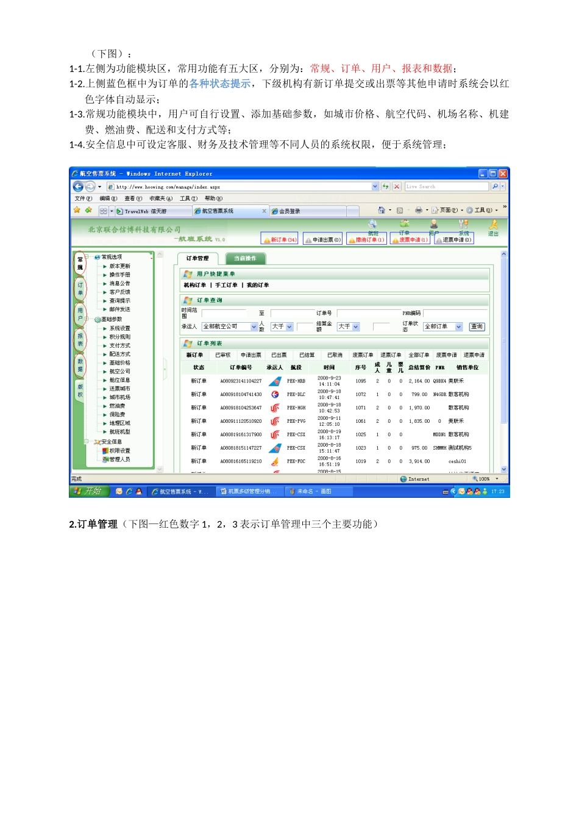Switch to the TravelWeb 信天游 browser tab
This screenshot has height=820, width=579.
click(154, 211)
